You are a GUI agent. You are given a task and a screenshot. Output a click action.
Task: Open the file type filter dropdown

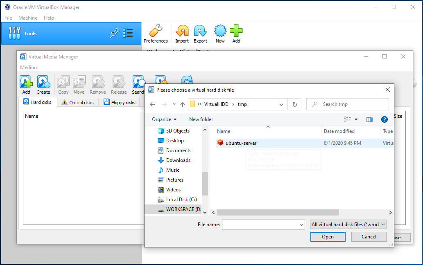pyautogui.click(x=348, y=225)
